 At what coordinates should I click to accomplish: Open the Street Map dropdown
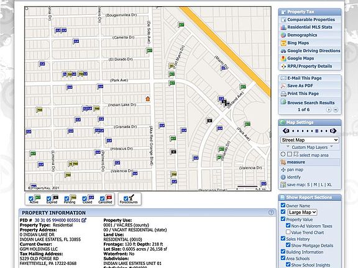[310, 140]
